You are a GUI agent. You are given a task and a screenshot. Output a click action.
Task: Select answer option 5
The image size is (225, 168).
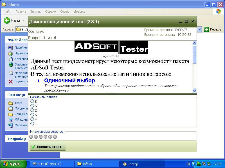pos(32,106)
